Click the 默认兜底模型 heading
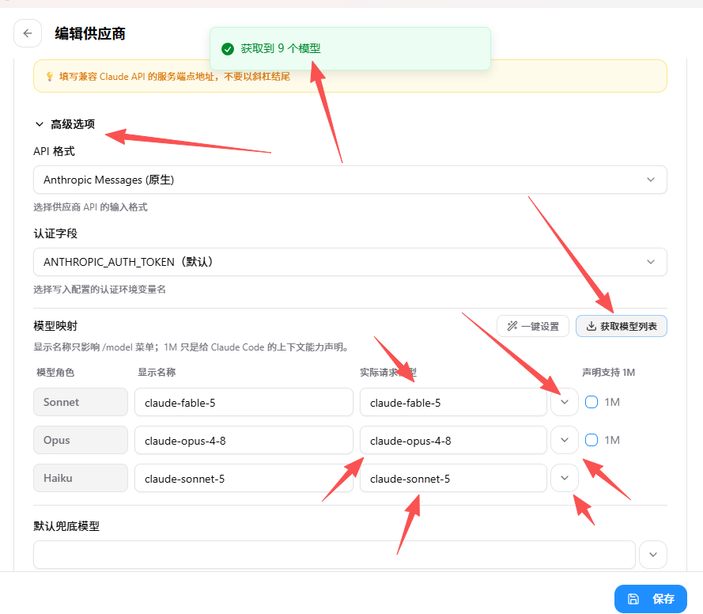 (x=66, y=526)
